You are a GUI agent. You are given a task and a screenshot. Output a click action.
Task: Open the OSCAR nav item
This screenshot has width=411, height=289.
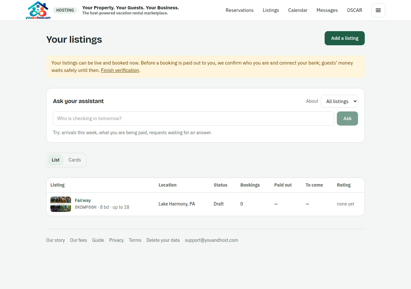click(354, 10)
